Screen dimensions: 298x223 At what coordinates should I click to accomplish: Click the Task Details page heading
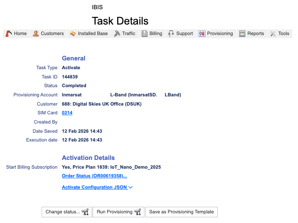[x=120, y=21]
